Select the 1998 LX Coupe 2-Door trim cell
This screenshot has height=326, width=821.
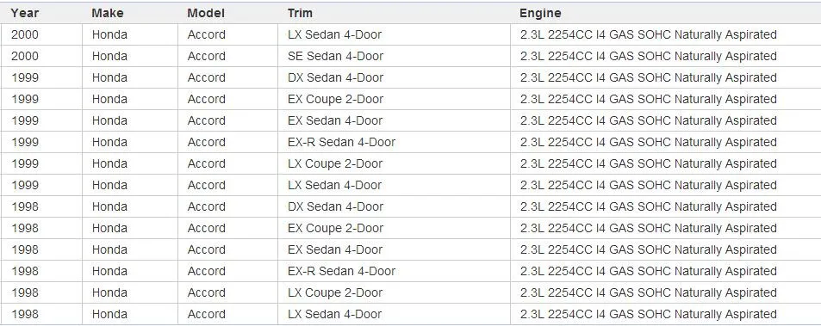click(394, 292)
